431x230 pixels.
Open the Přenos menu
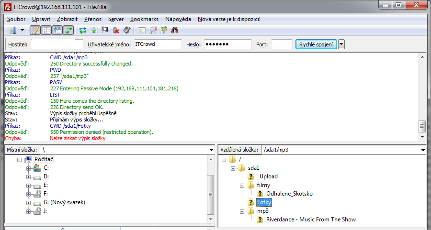pyautogui.click(x=93, y=19)
